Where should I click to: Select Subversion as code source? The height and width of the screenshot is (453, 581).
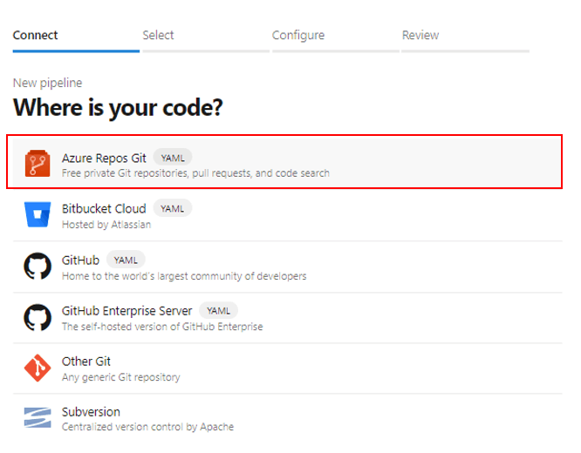[x=91, y=412]
